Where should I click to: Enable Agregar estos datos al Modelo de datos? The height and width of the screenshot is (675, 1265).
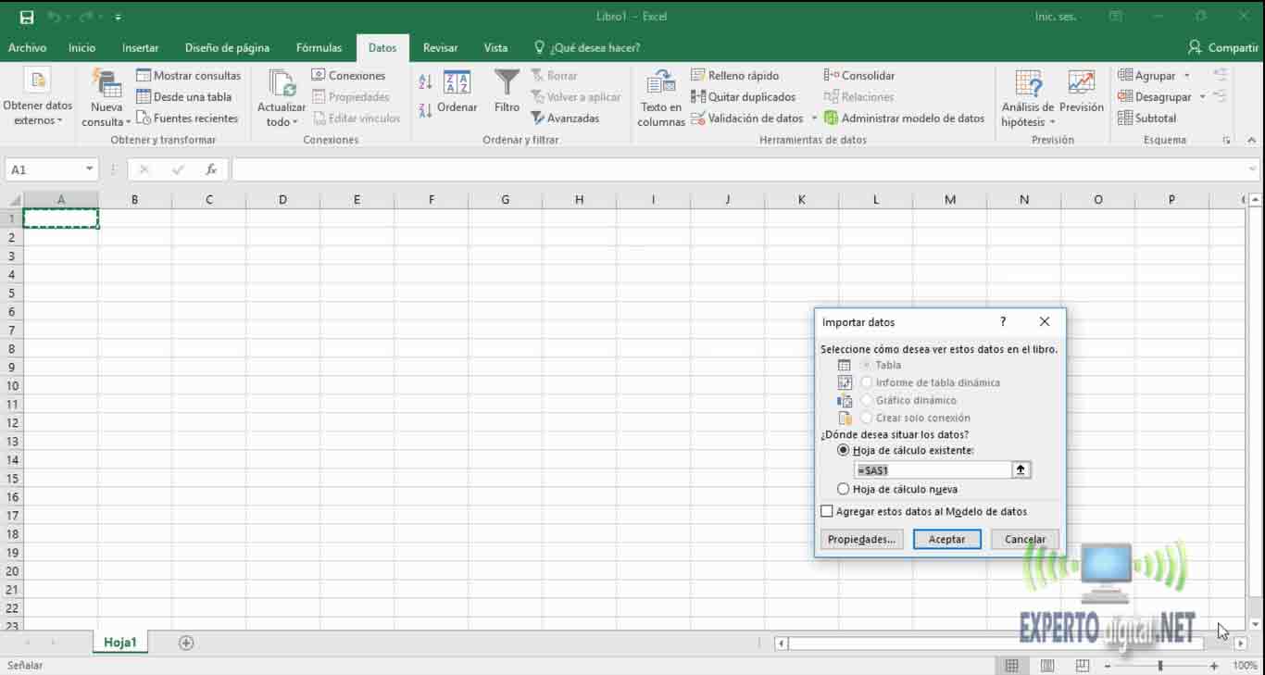(826, 510)
